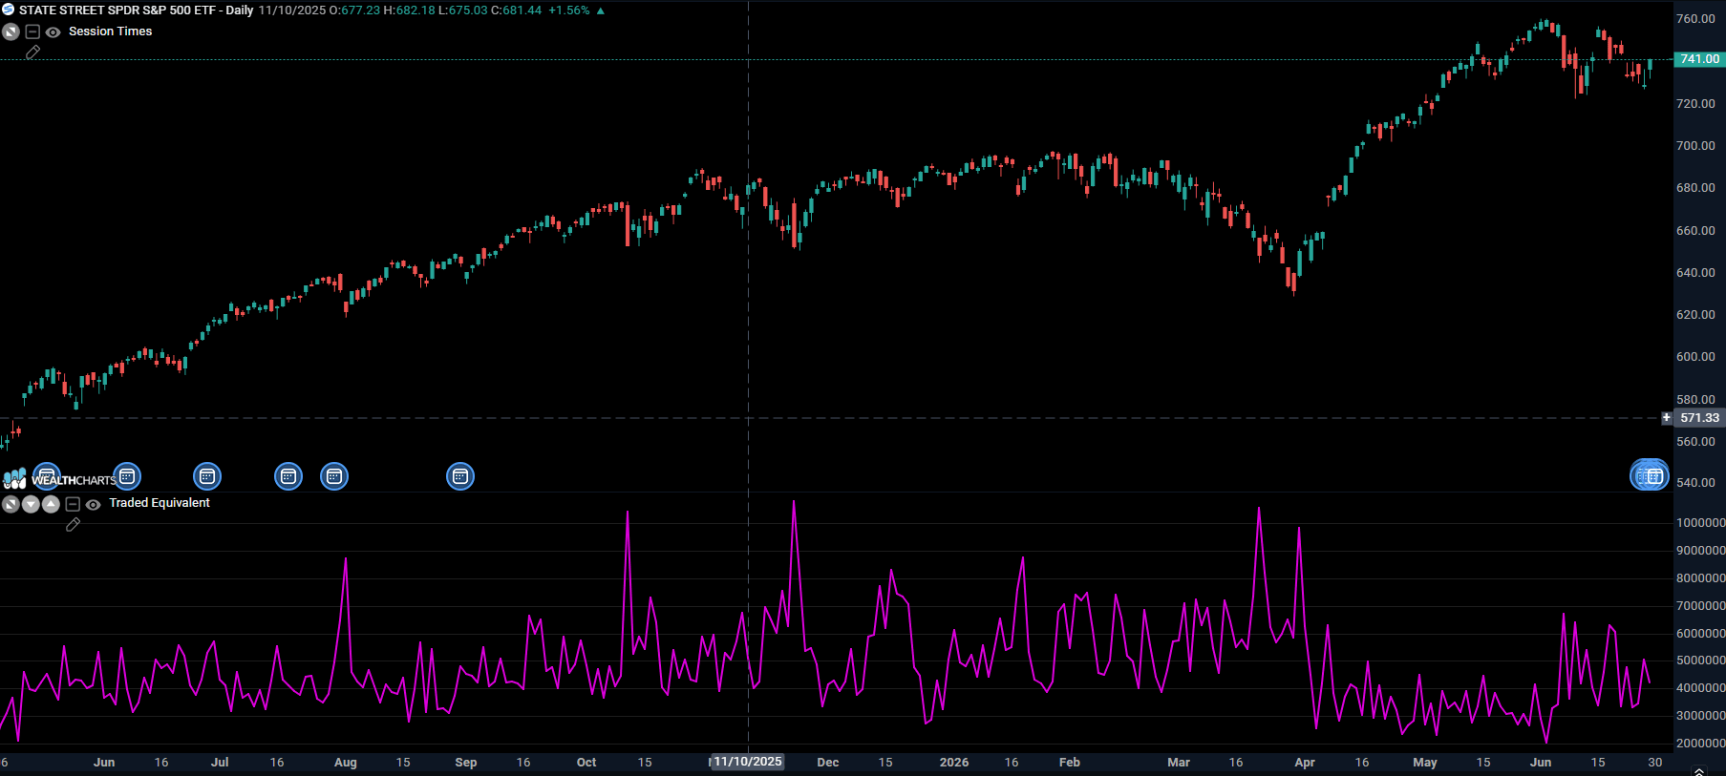Click the Session Times indicator label
The height and width of the screenshot is (776, 1726).
pos(111,31)
